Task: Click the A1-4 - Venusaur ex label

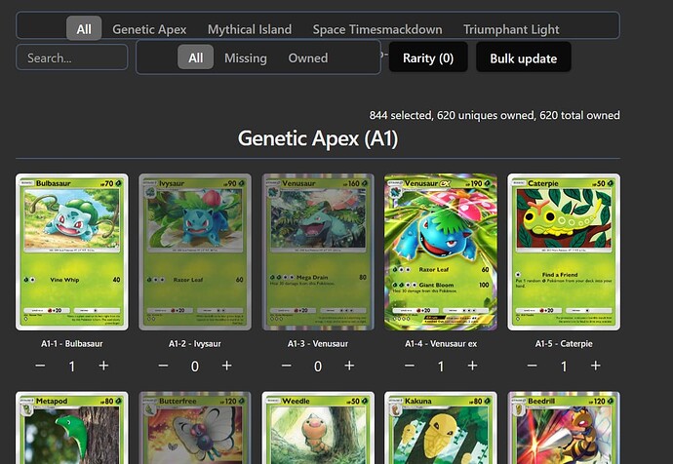Action: [x=441, y=343]
